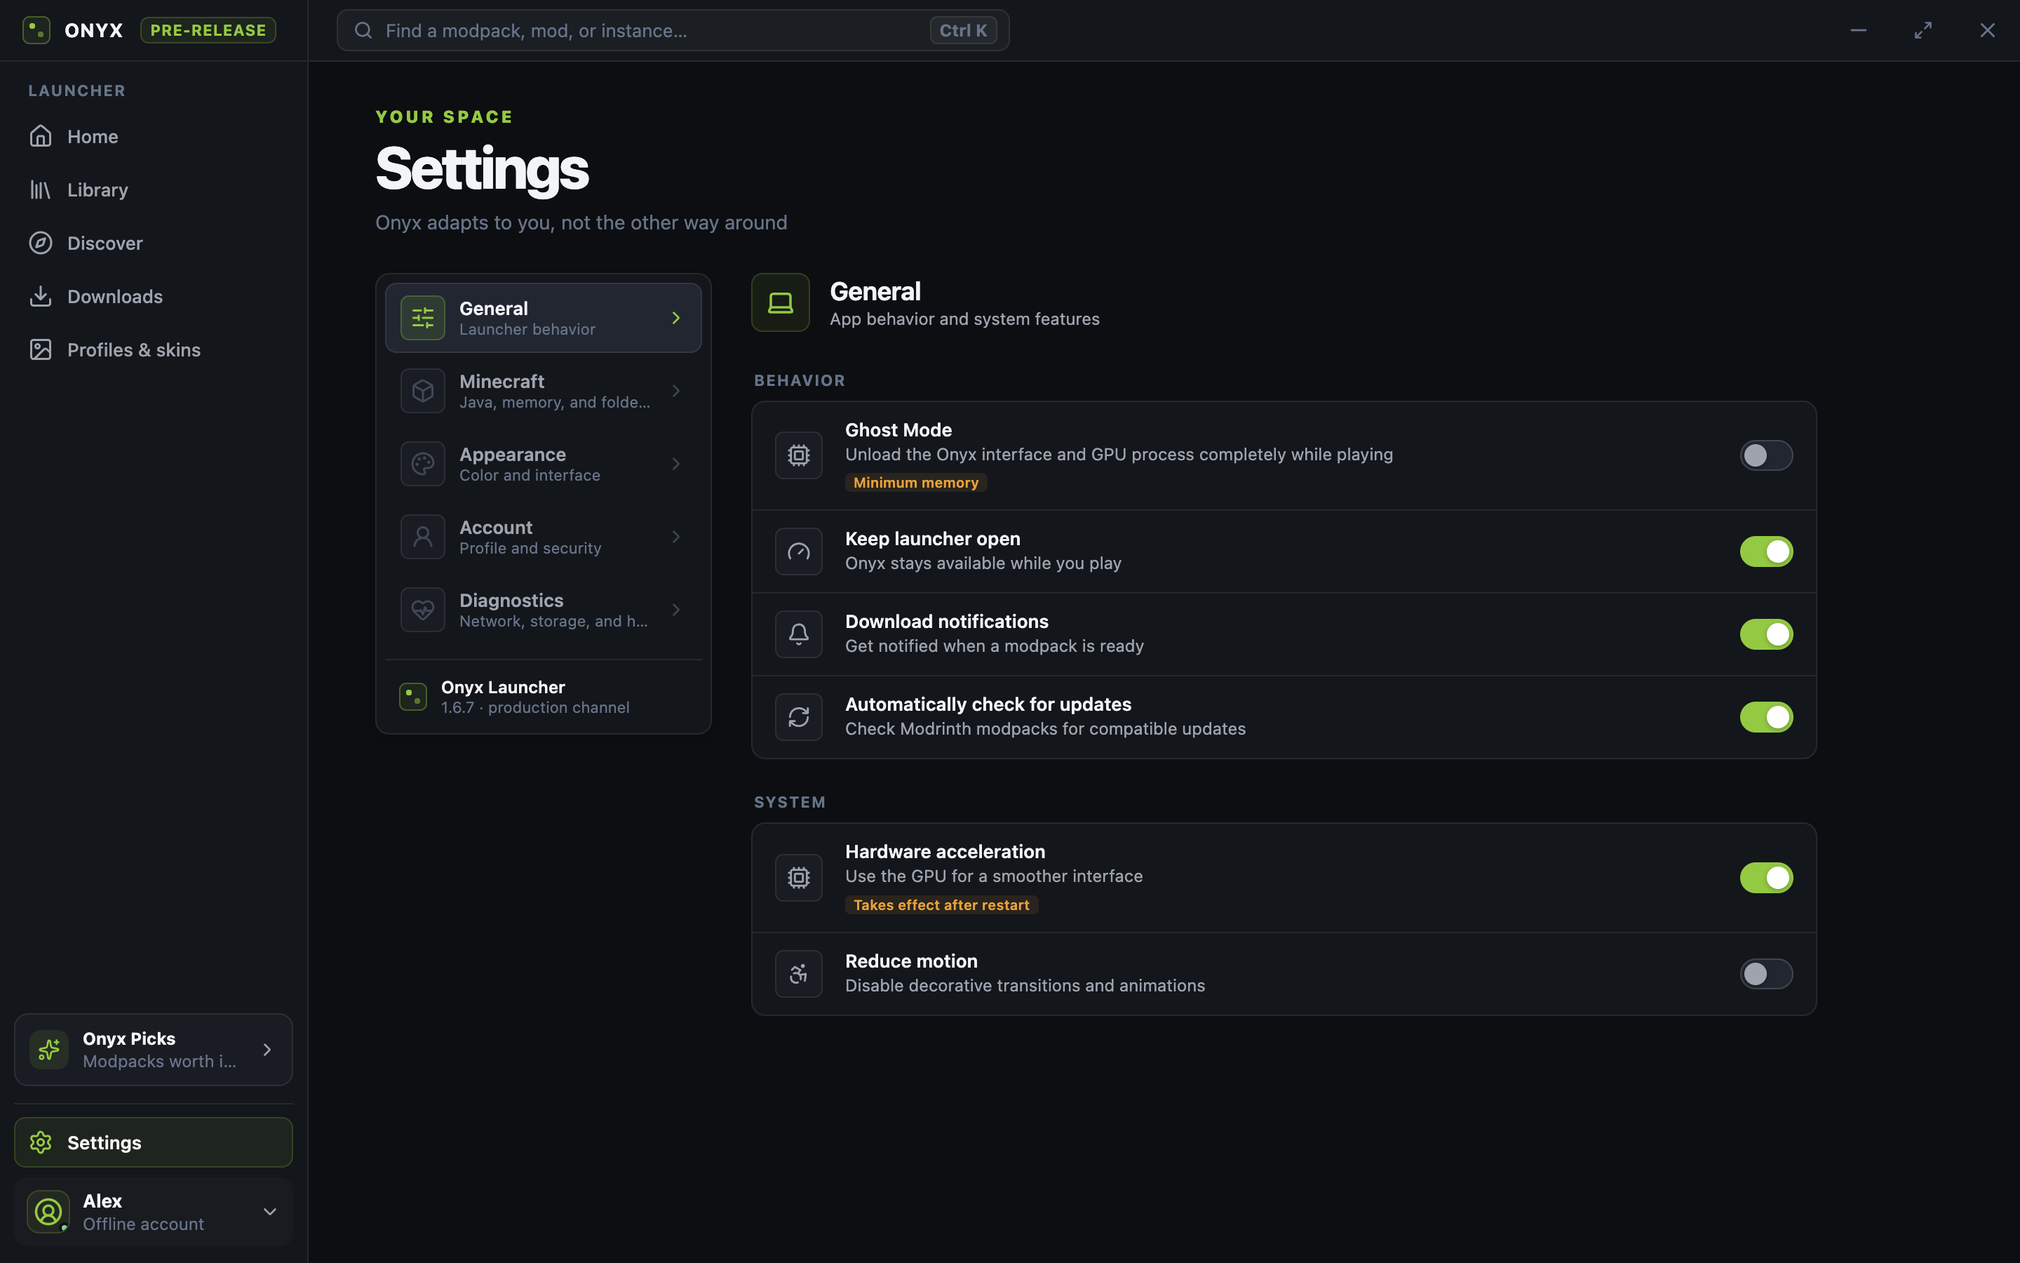Open the Onyx Picks card
This screenshot has height=1263, width=2020.
[x=154, y=1049]
